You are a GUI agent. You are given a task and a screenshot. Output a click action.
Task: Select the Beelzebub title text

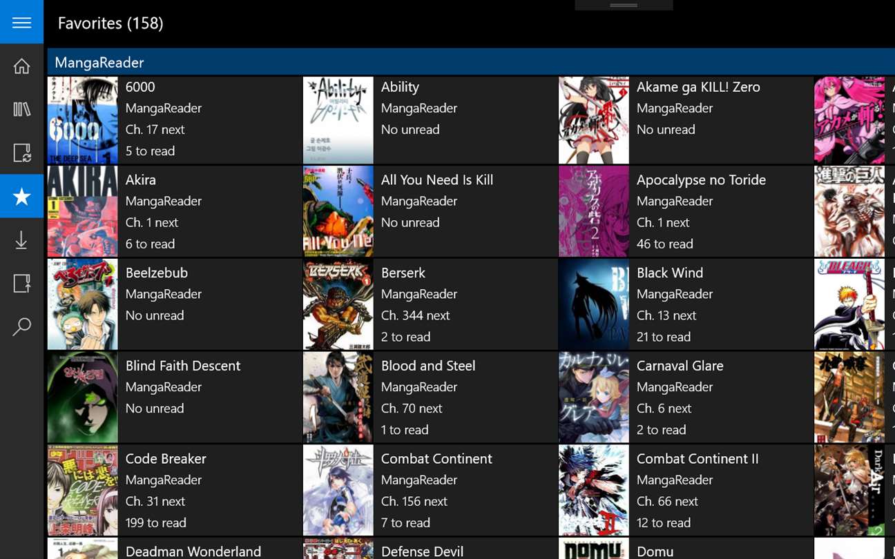pyautogui.click(x=157, y=273)
